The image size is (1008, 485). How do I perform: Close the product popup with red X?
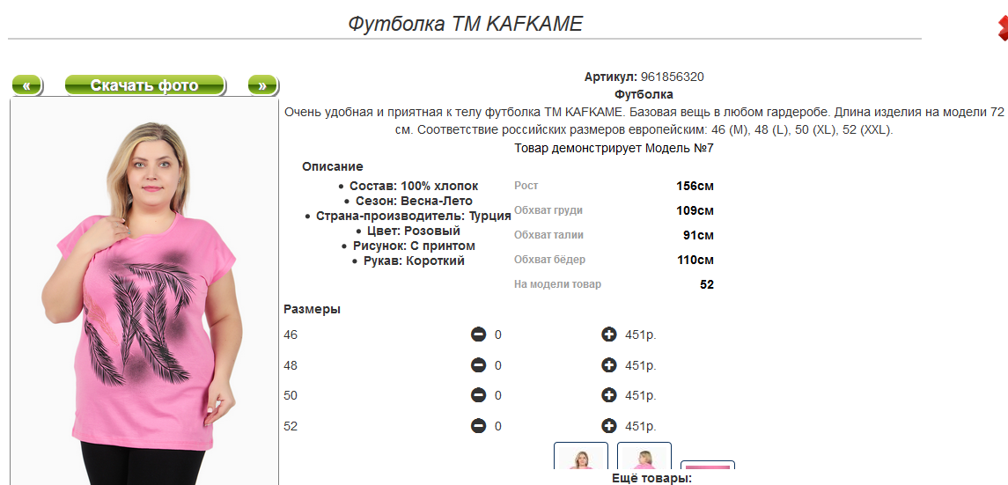[1003, 28]
